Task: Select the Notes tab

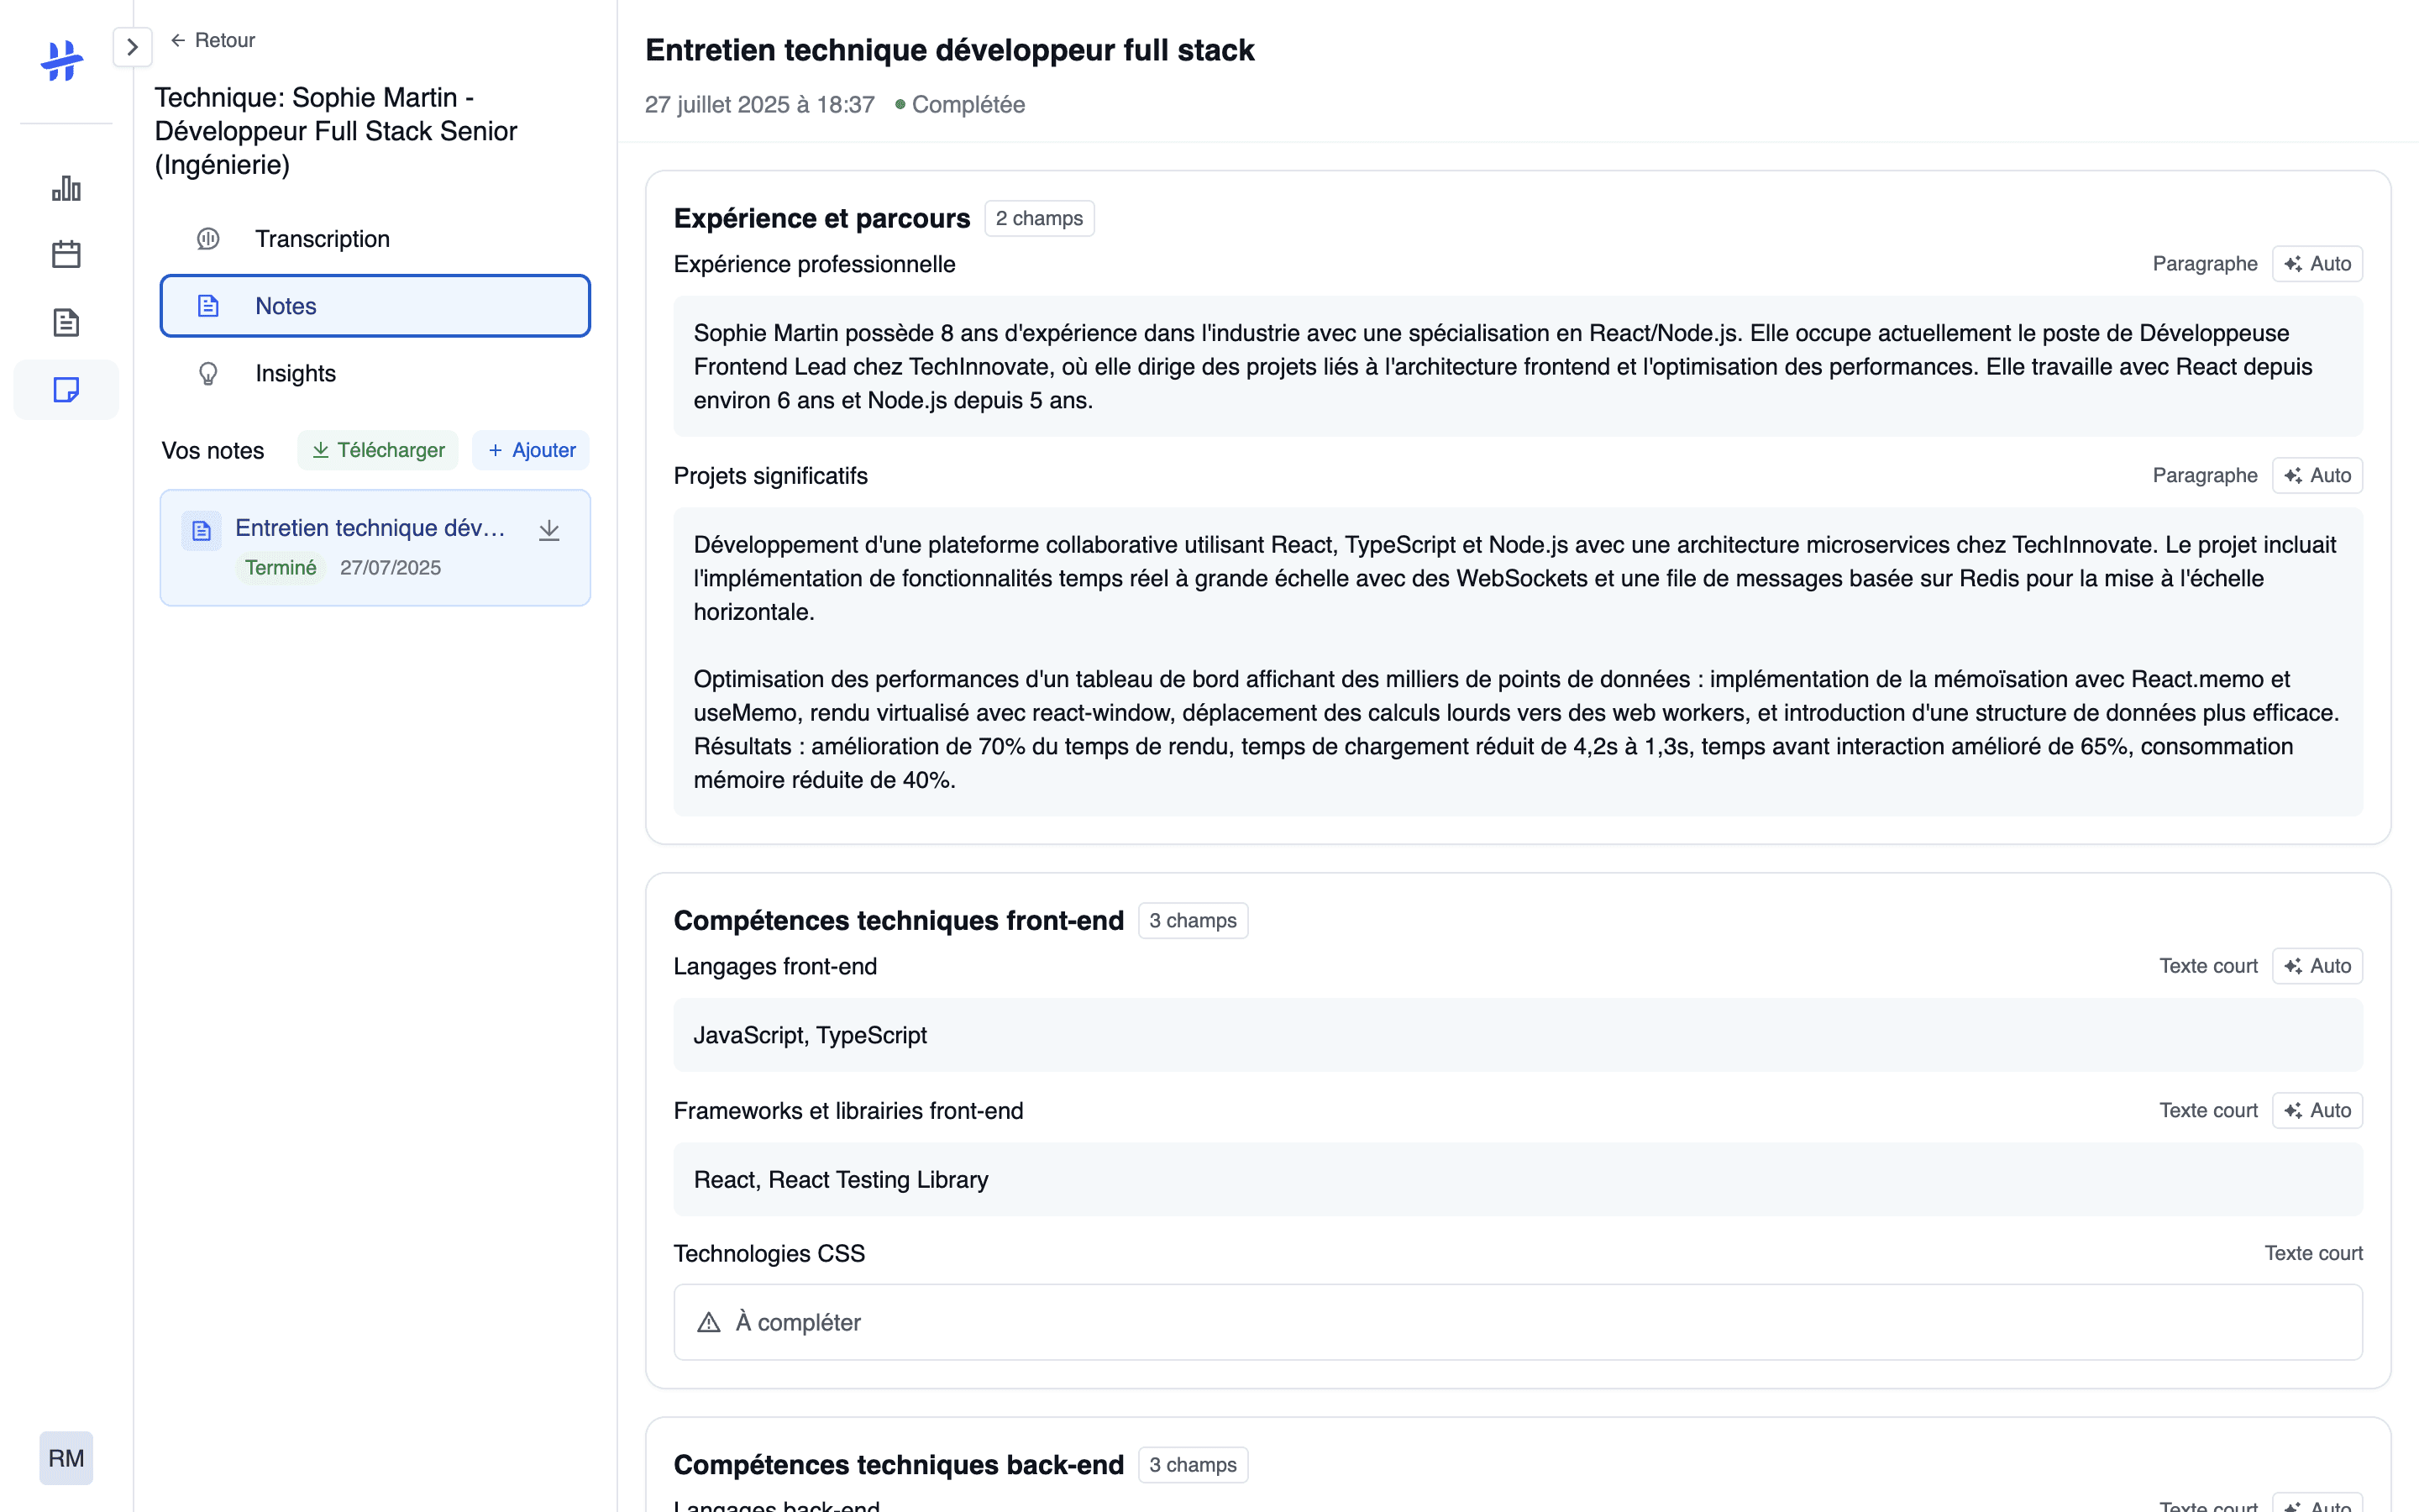Action: tap(375, 306)
